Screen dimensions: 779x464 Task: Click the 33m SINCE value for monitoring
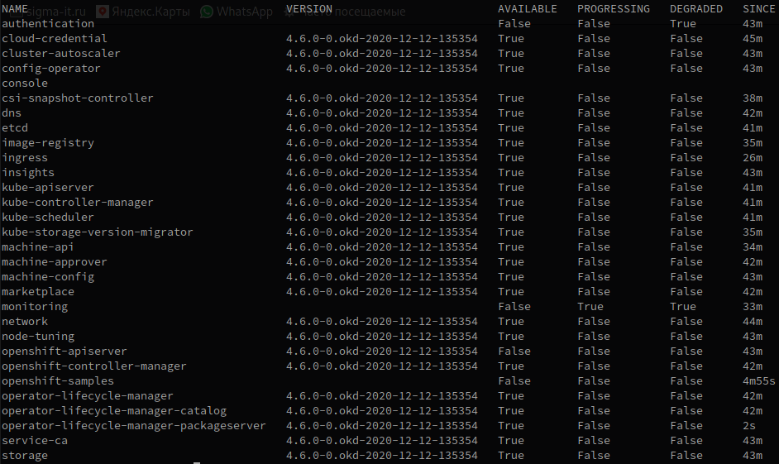click(x=753, y=307)
